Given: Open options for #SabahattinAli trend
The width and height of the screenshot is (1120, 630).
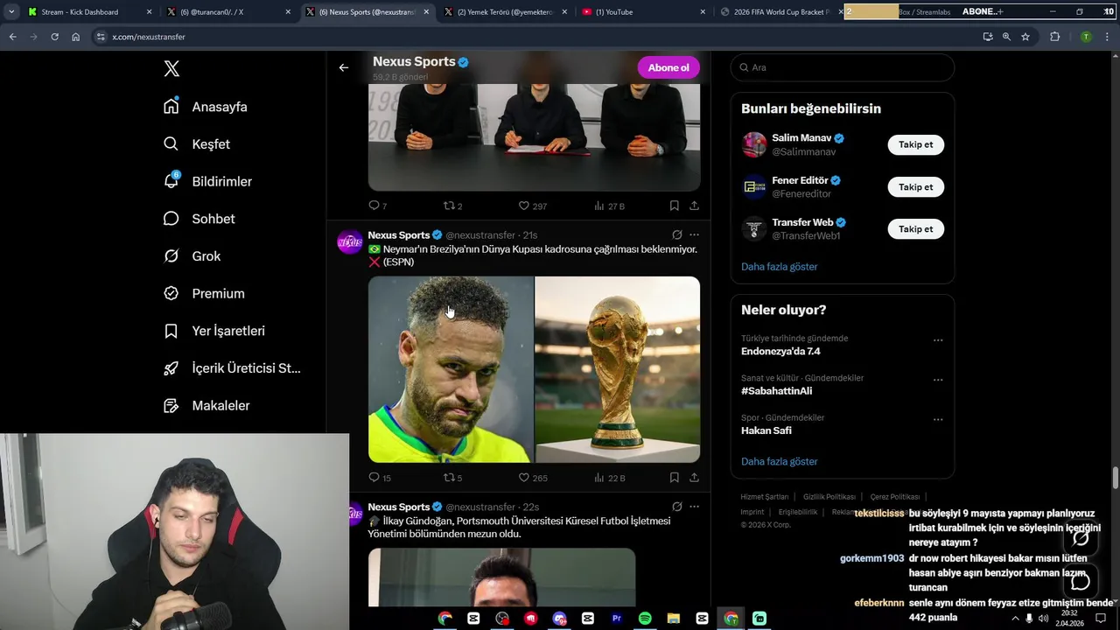Looking at the screenshot, I should 938,380.
